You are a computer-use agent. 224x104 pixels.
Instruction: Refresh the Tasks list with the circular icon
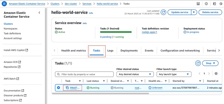(x=198, y=63)
